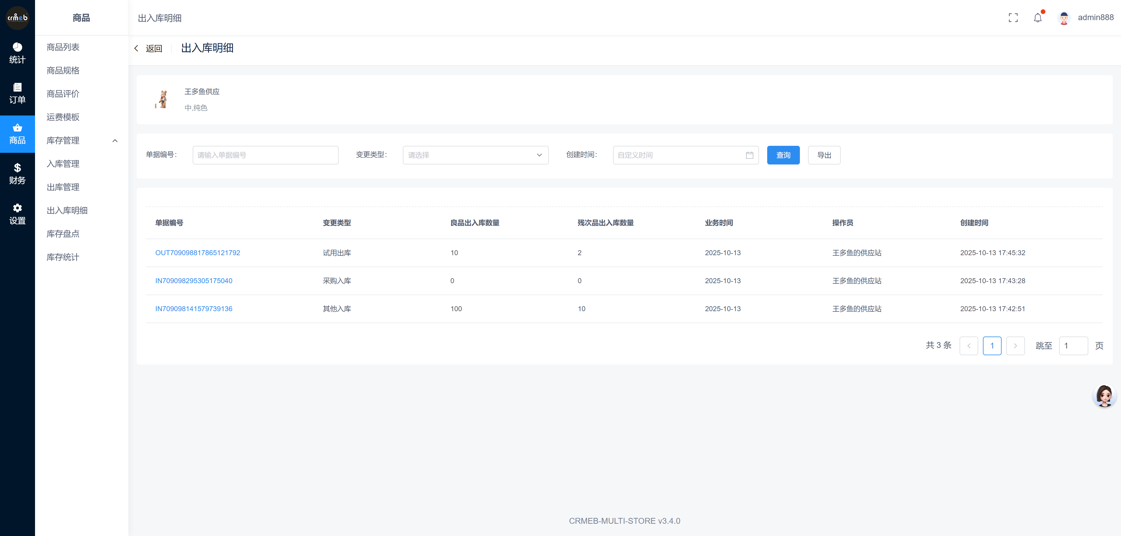Open the 订单 orders sidebar icon

18,93
